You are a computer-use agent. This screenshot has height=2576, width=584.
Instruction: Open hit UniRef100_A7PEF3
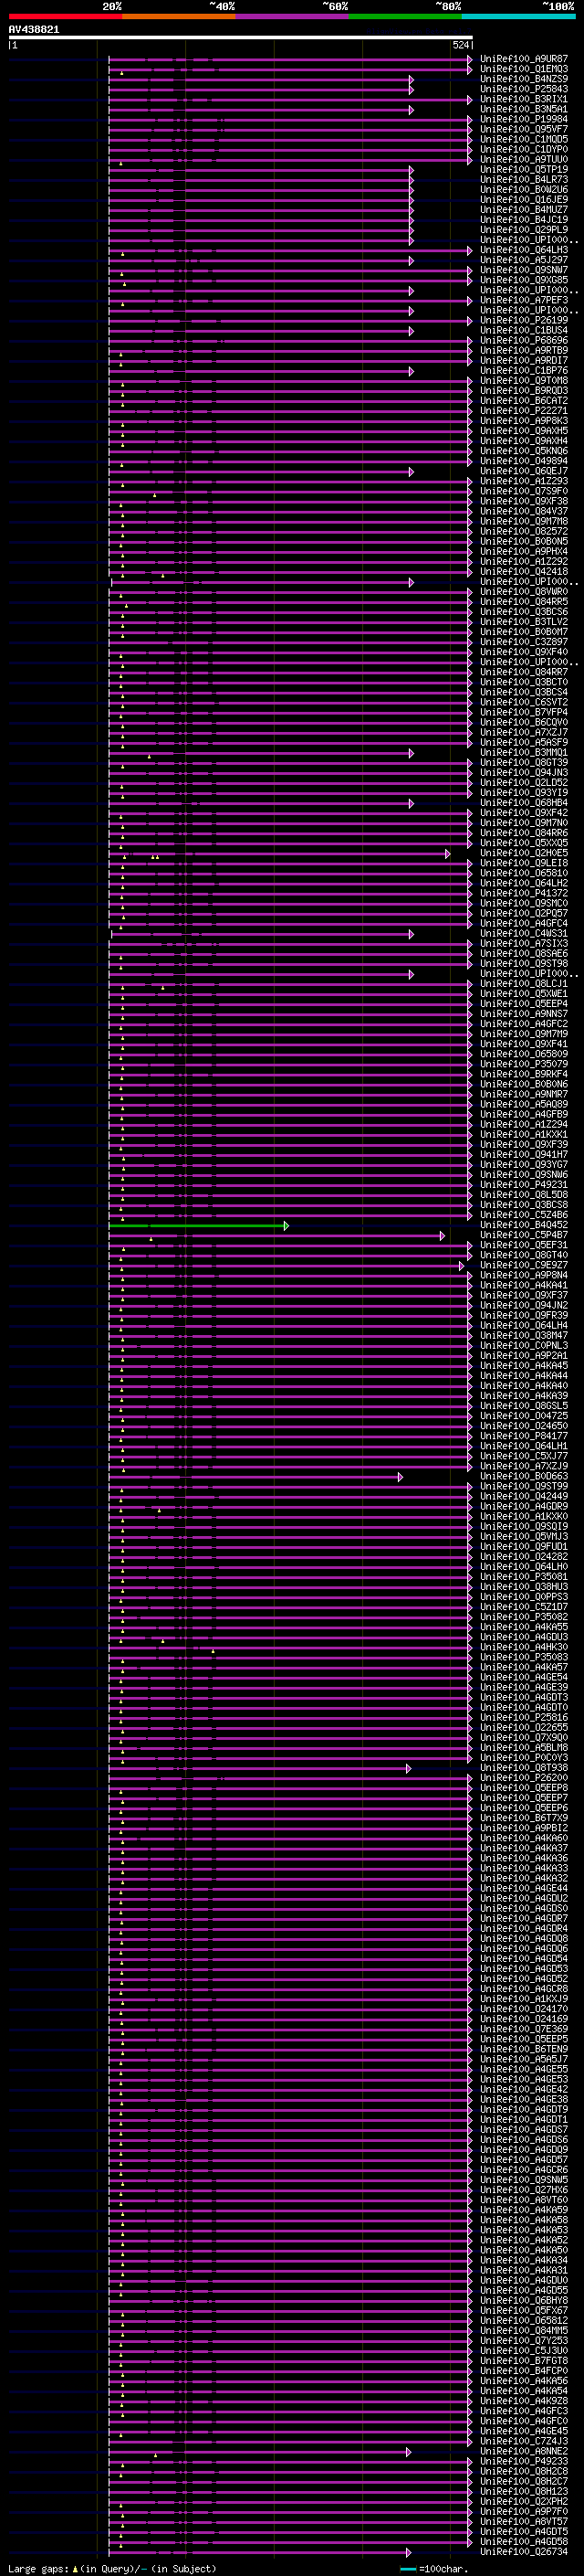(524, 301)
